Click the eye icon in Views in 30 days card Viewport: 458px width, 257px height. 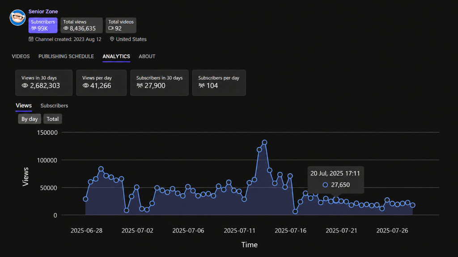pos(25,85)
